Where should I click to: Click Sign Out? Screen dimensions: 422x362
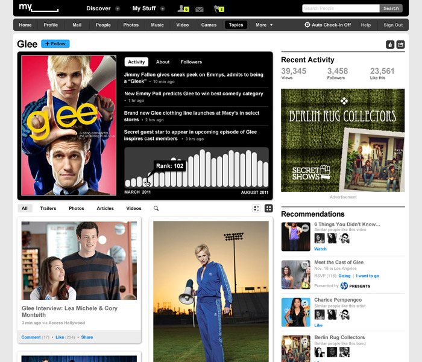(x=393, y=25)
